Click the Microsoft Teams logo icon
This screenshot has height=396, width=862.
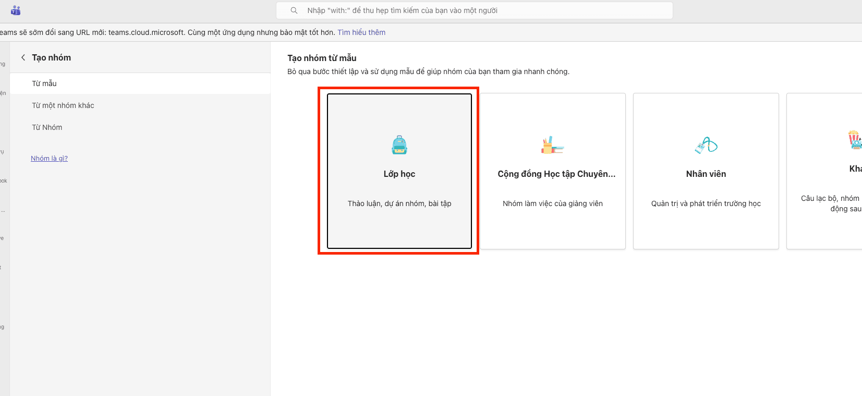tap(16, 10)
